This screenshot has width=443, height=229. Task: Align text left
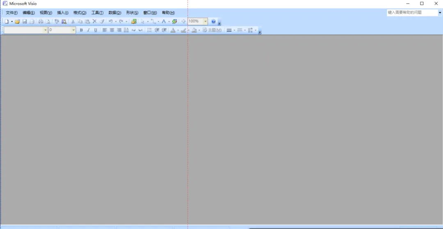pos(105,30)
